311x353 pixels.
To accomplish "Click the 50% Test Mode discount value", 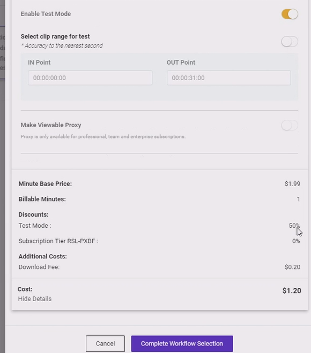I will click(x=294, y=226).
